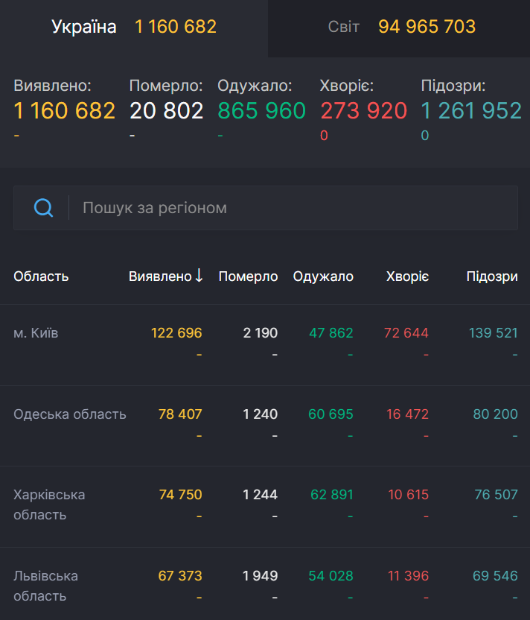Click Kyiv recovered value 47 862
Screen dimensions: 530x620
click(x=331, y=333)
